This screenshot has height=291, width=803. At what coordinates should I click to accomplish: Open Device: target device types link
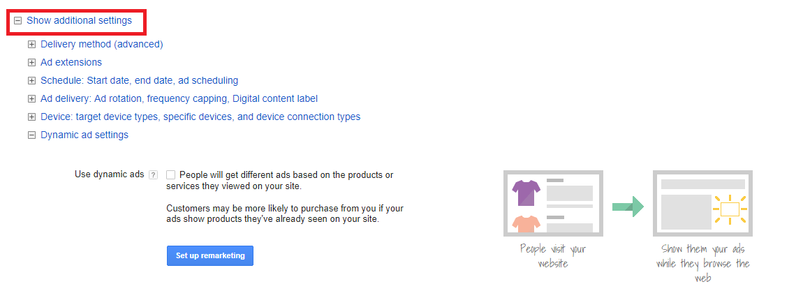coord(200,117)
